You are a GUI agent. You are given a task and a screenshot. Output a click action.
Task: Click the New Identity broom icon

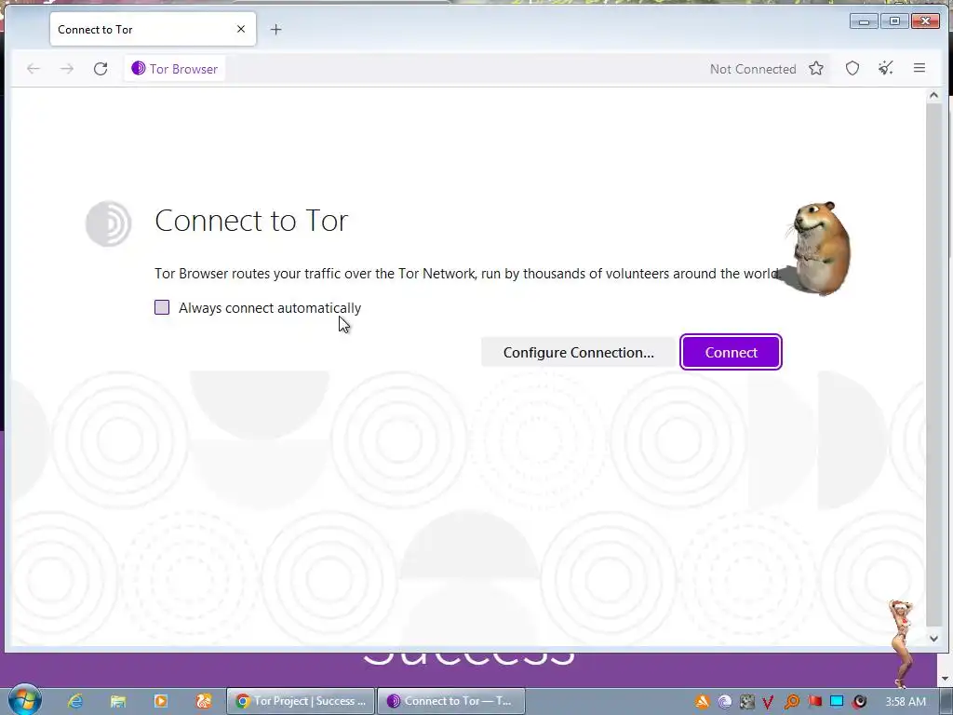(886, 68)
